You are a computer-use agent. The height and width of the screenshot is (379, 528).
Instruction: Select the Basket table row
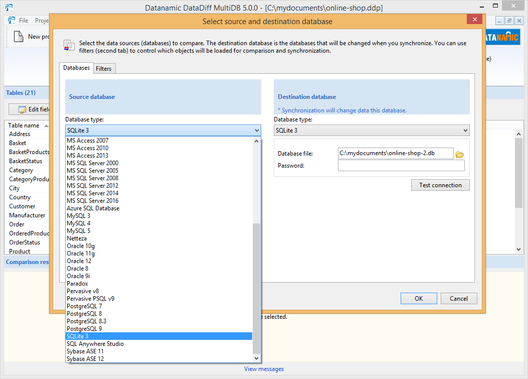click(27, 143)
